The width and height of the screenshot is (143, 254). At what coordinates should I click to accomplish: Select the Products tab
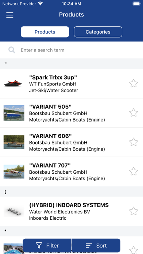(45, 32)
